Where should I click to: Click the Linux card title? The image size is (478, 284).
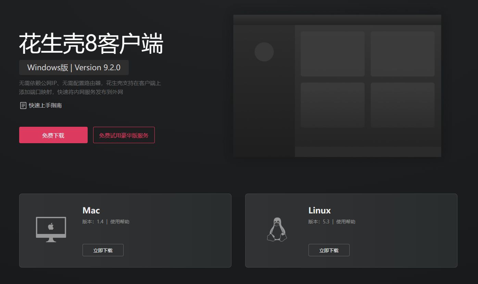point(319,210)
